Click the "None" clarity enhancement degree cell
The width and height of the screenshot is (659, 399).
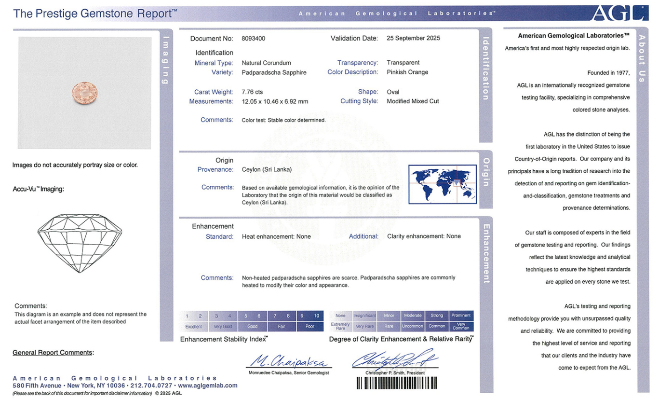click(340, 316)
